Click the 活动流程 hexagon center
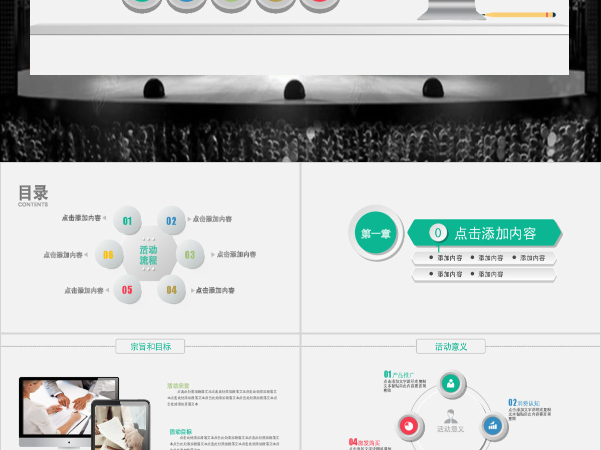 [x=149, y=255]
